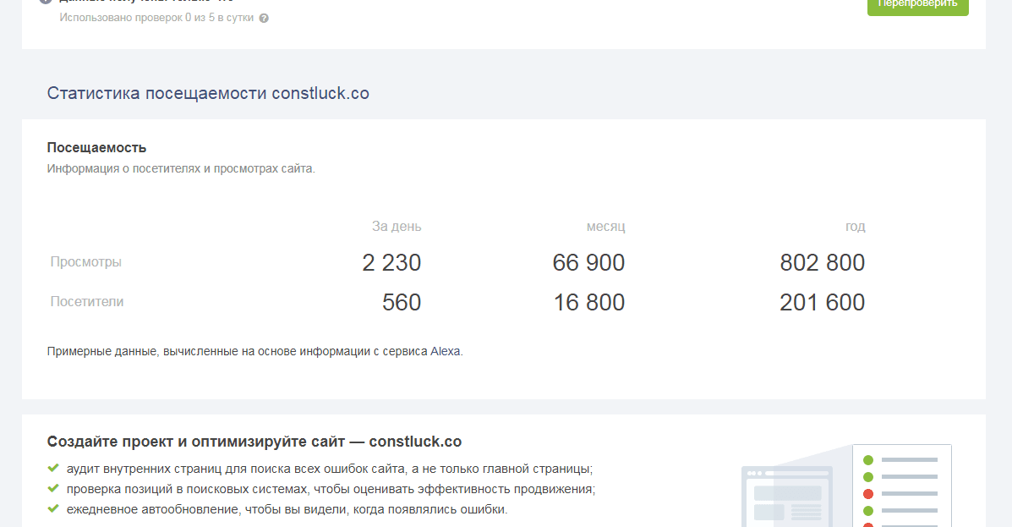Click the red error dot in the report illustration
The width and height of the screenshot is (1012, 527).
pyautogui.click(x=868, y=493)
